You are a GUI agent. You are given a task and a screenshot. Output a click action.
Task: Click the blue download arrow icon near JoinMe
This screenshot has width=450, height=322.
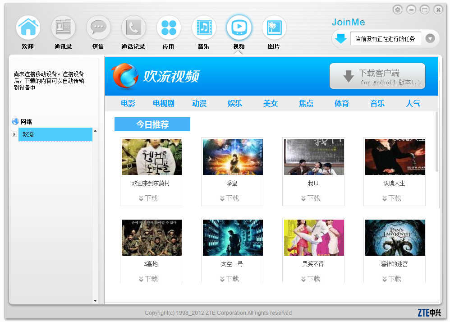pos(341,38)
